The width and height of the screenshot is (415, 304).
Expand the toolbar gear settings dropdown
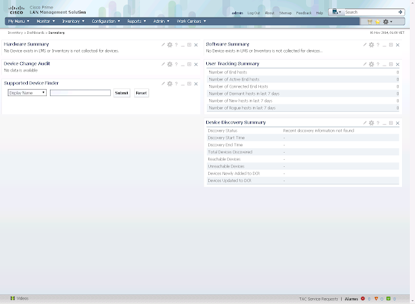[388, 21]
